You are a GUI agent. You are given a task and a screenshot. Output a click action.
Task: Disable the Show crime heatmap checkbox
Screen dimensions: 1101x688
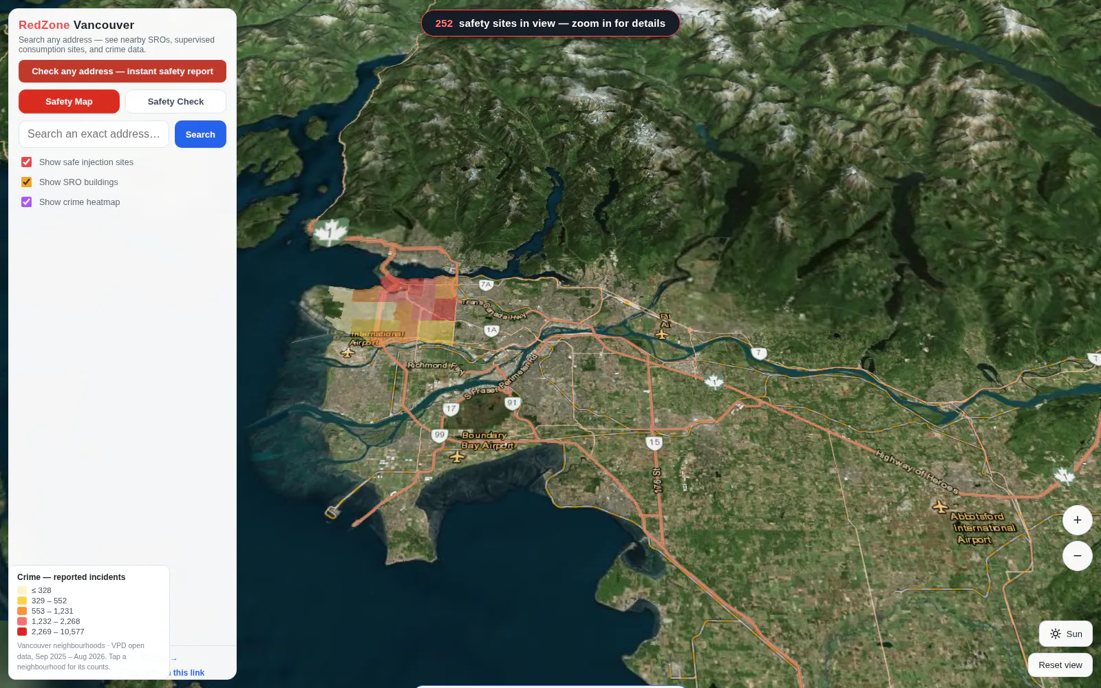click(x=27, y=202)
